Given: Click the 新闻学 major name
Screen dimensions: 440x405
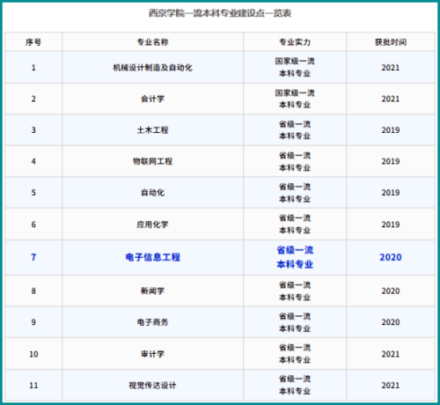Looking at the screenshot, I should click(152, 291).
